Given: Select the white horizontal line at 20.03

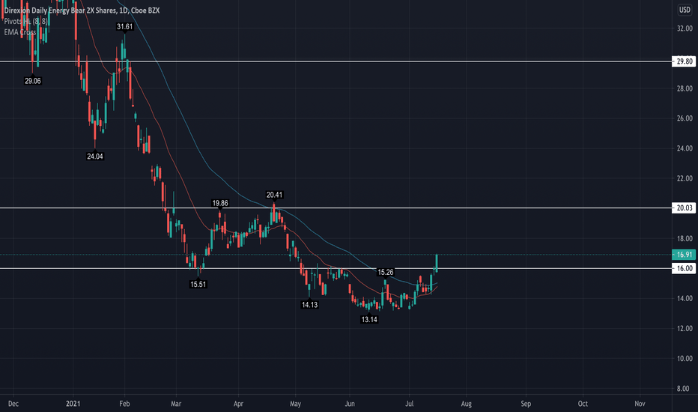Looking at the screenshot, I should coord(336,208).
